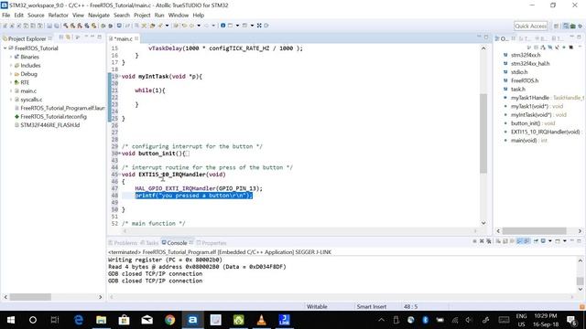
Task: Click the Outline horizontal scrollbar
Action: 534,231
